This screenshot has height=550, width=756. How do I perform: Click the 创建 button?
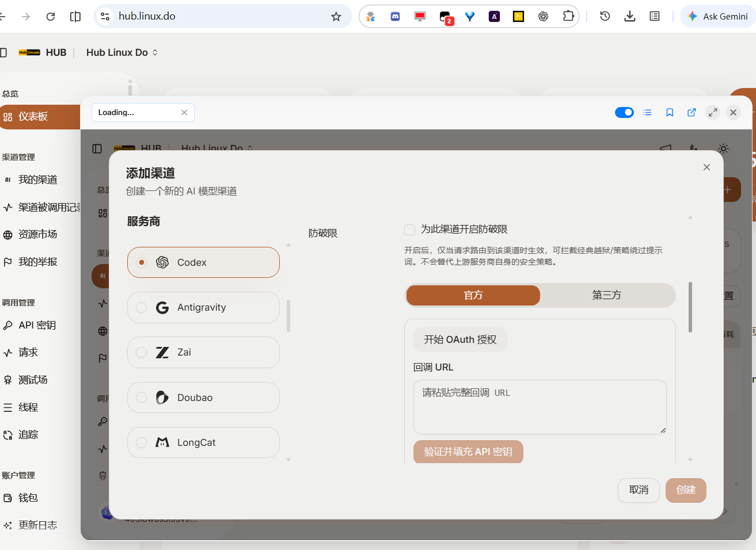coord(686,490)
